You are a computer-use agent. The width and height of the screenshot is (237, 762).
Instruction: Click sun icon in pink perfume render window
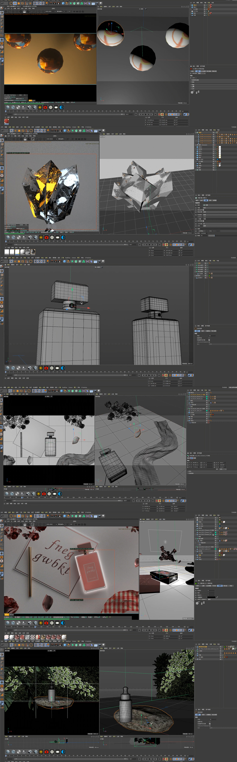click(x=41, y=623)
